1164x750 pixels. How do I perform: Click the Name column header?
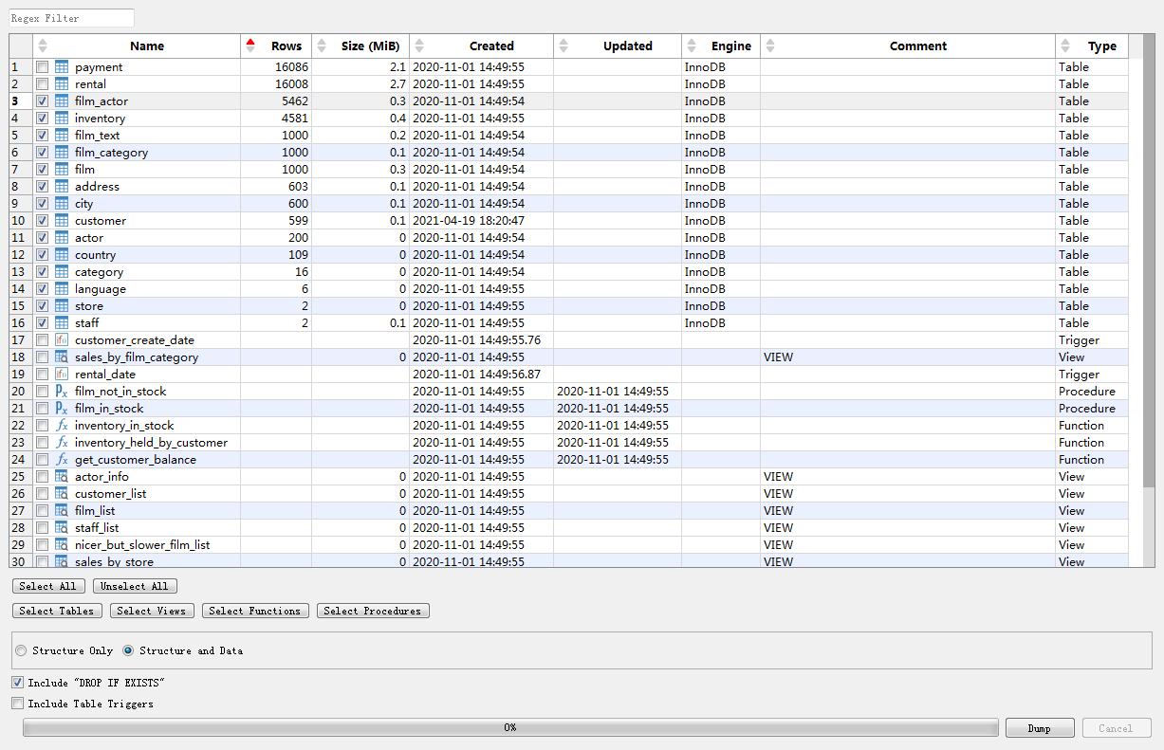[x=147, y=46]
